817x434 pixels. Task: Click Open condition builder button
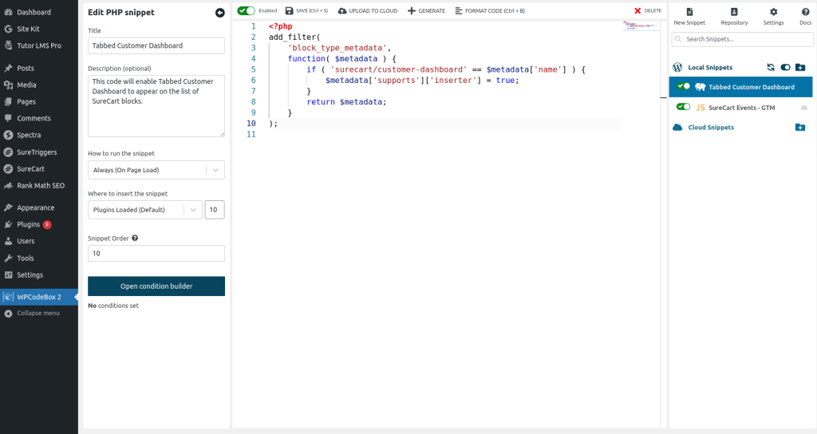[156, 286]
